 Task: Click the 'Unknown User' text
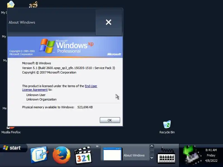pyautogui.click(x=36, y=95)
